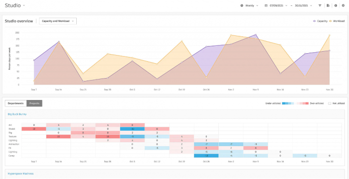Viewport: 349px width, 179px height.
Task: Click the export report icon
Action: pos(328,6)
